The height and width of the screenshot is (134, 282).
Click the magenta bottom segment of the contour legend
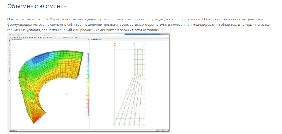88,112
